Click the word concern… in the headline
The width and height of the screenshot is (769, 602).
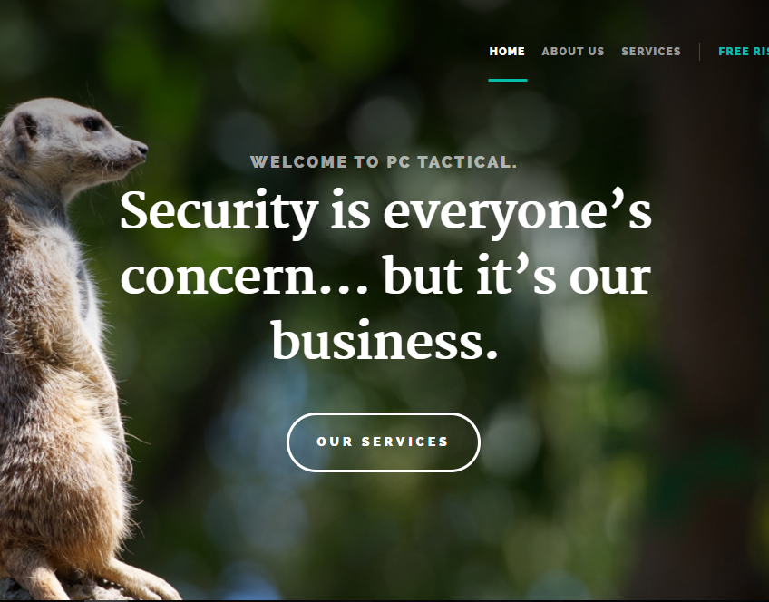pos(244,277)
